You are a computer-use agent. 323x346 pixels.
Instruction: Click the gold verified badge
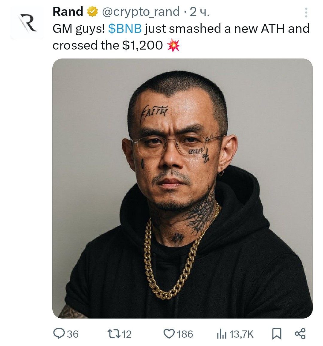tap(92, 12)
